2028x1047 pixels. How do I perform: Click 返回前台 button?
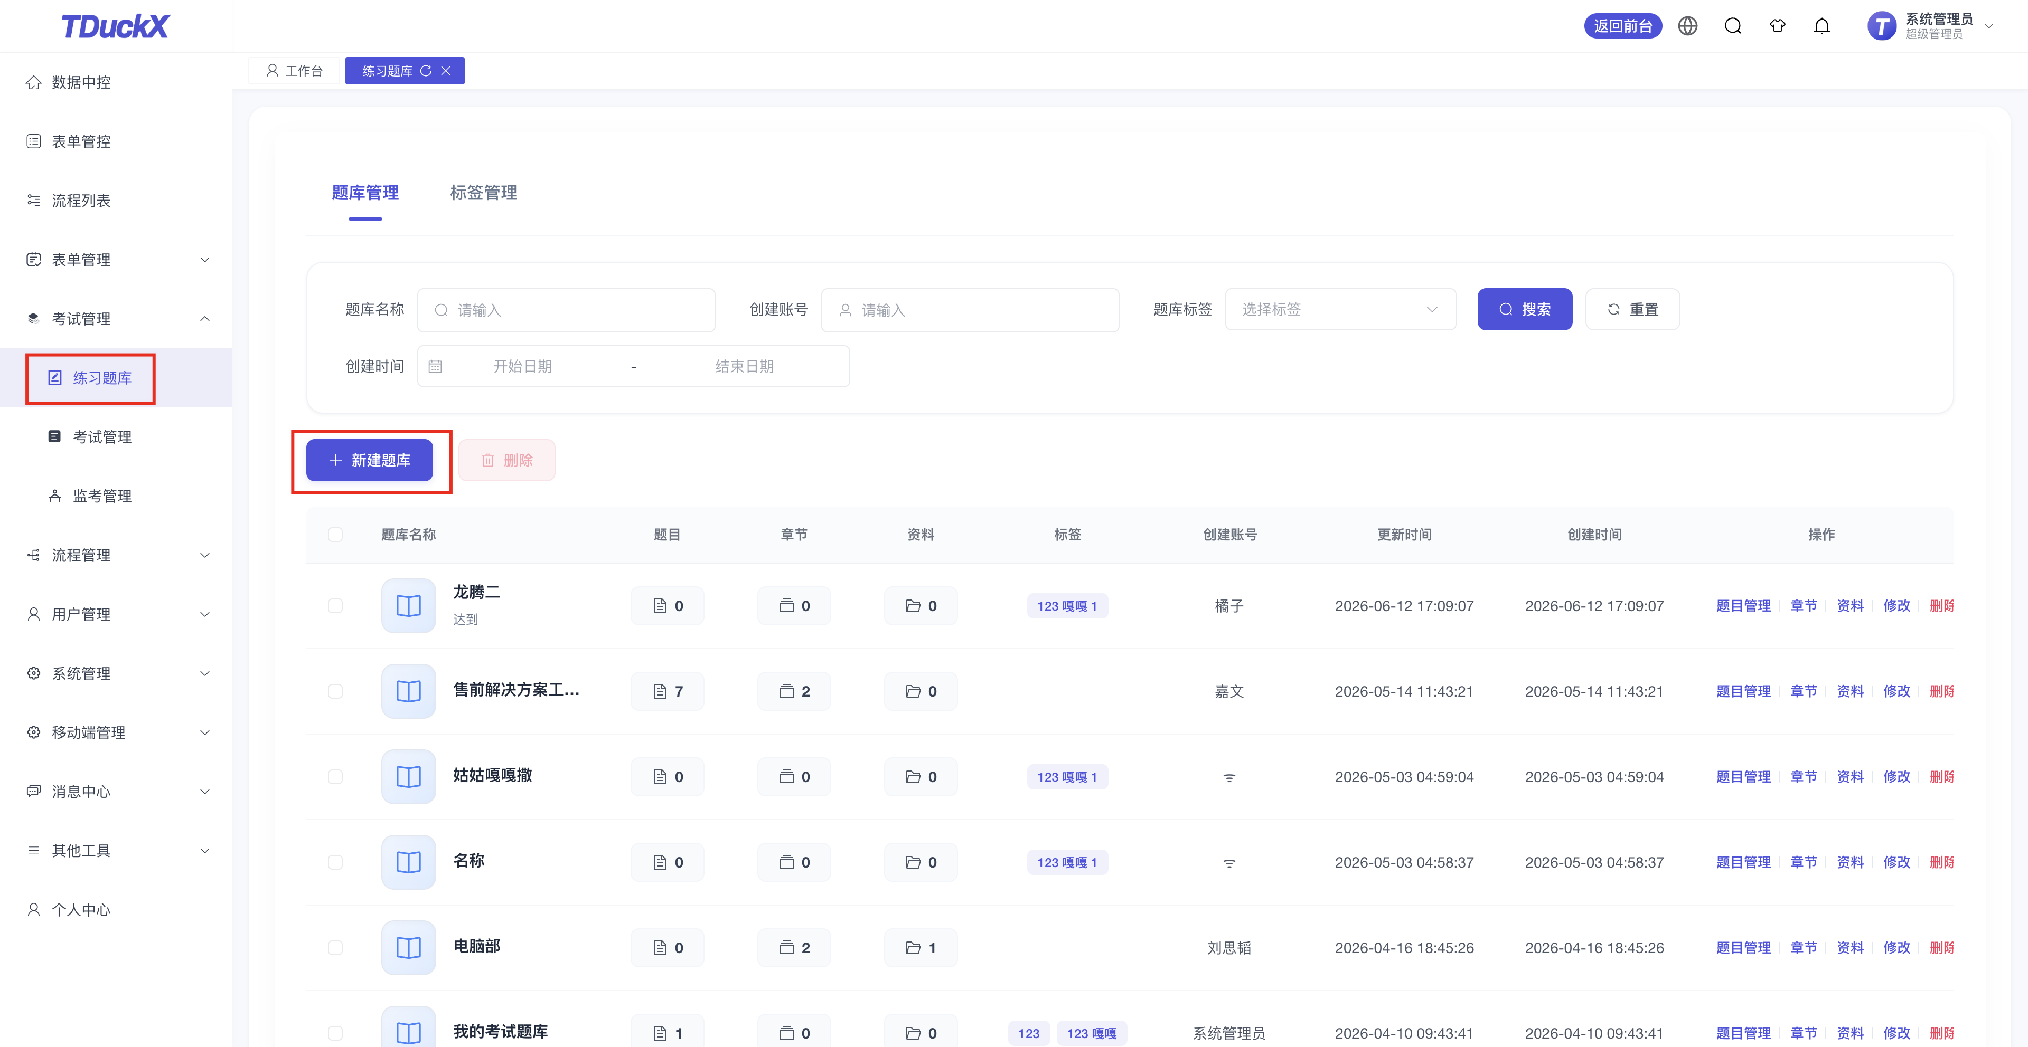click(1622, 26)
